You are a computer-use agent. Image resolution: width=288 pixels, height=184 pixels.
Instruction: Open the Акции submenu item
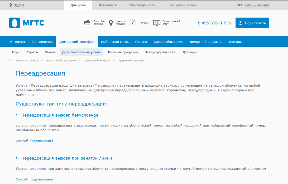point(16,52)
